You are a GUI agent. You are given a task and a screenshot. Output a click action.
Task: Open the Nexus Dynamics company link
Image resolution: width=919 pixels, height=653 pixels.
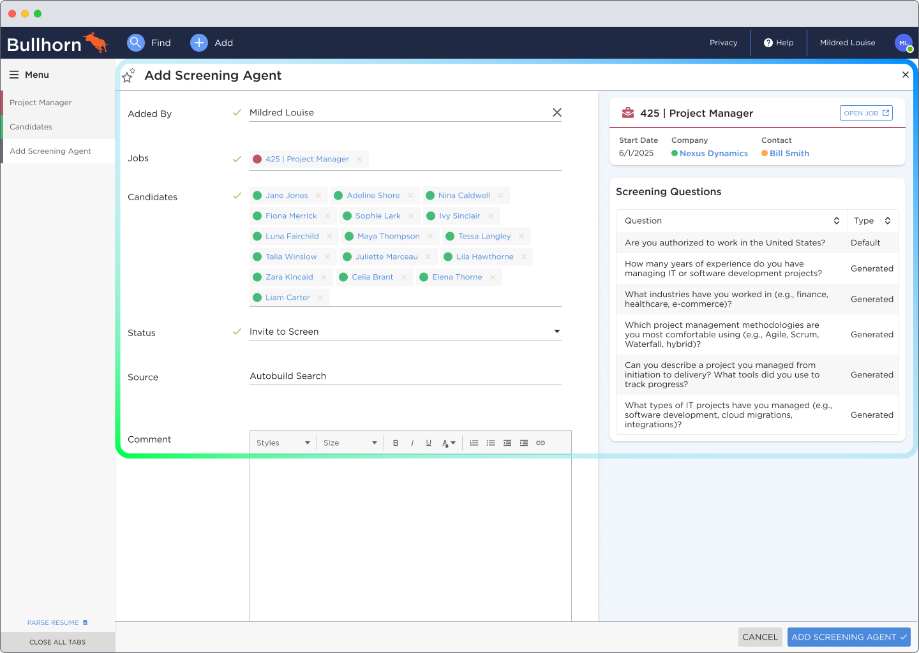tap(714, 154)
